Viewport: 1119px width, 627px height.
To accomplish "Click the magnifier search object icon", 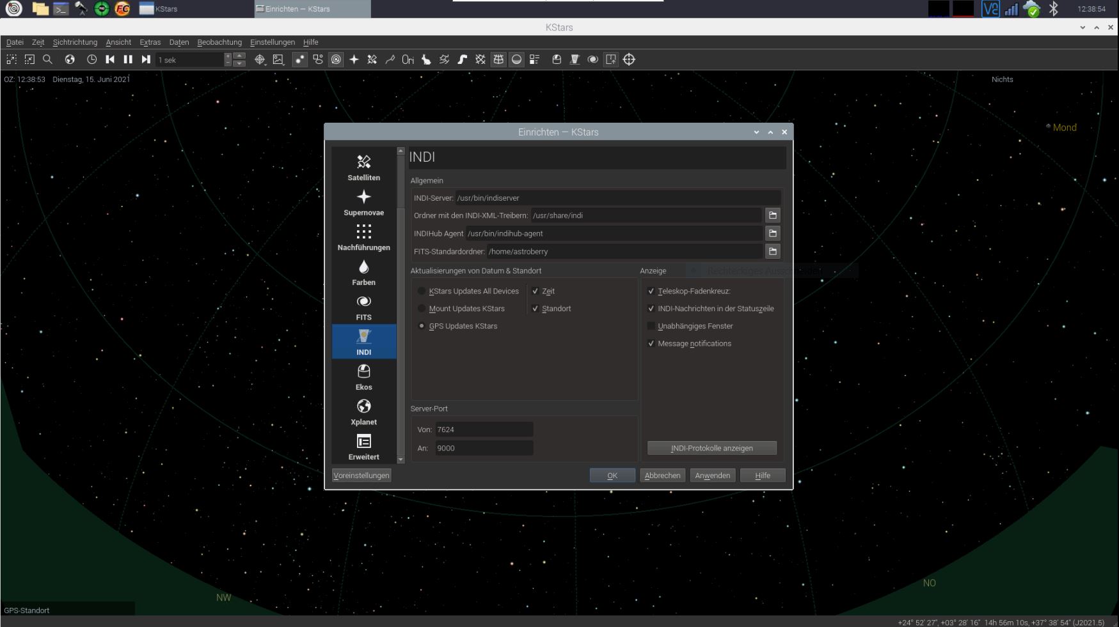I will pos(47,59).
